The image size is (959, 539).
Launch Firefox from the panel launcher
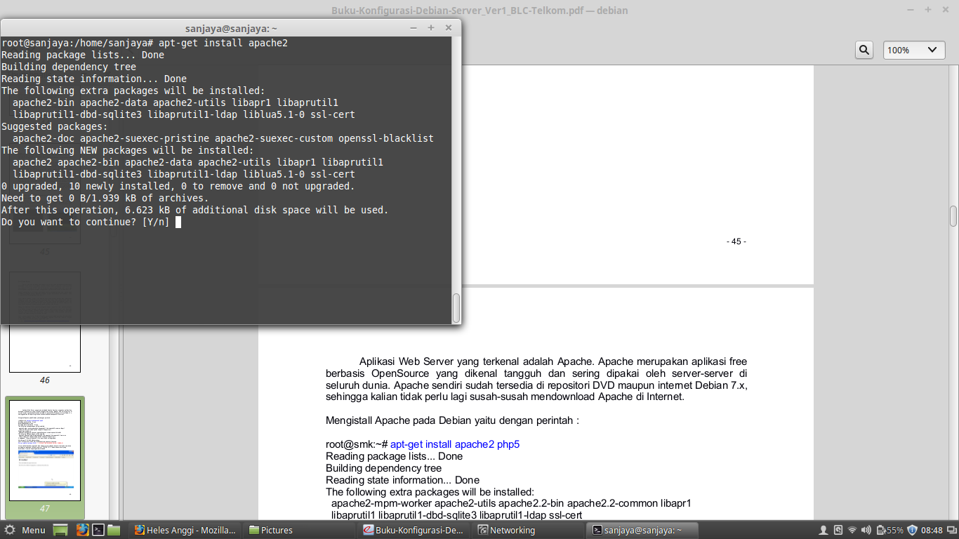(x=82, y=530)
